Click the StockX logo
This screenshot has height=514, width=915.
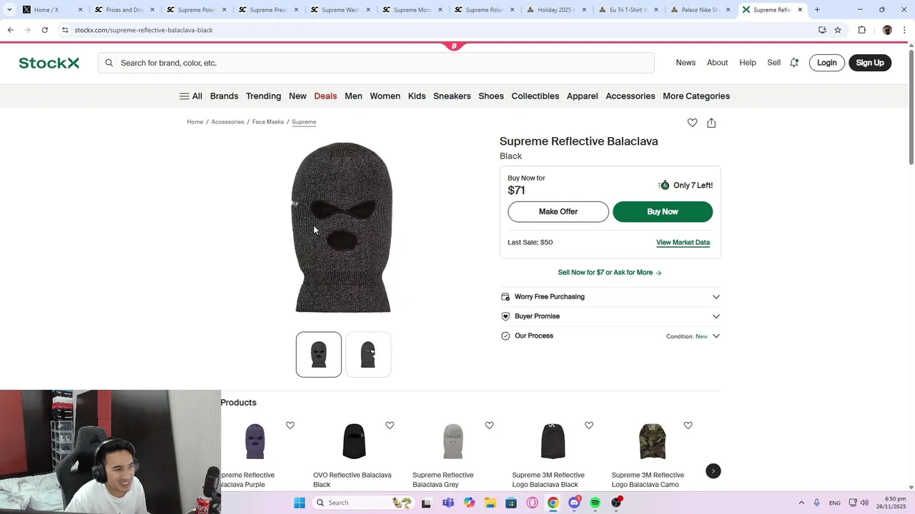[x=49, y=63]
